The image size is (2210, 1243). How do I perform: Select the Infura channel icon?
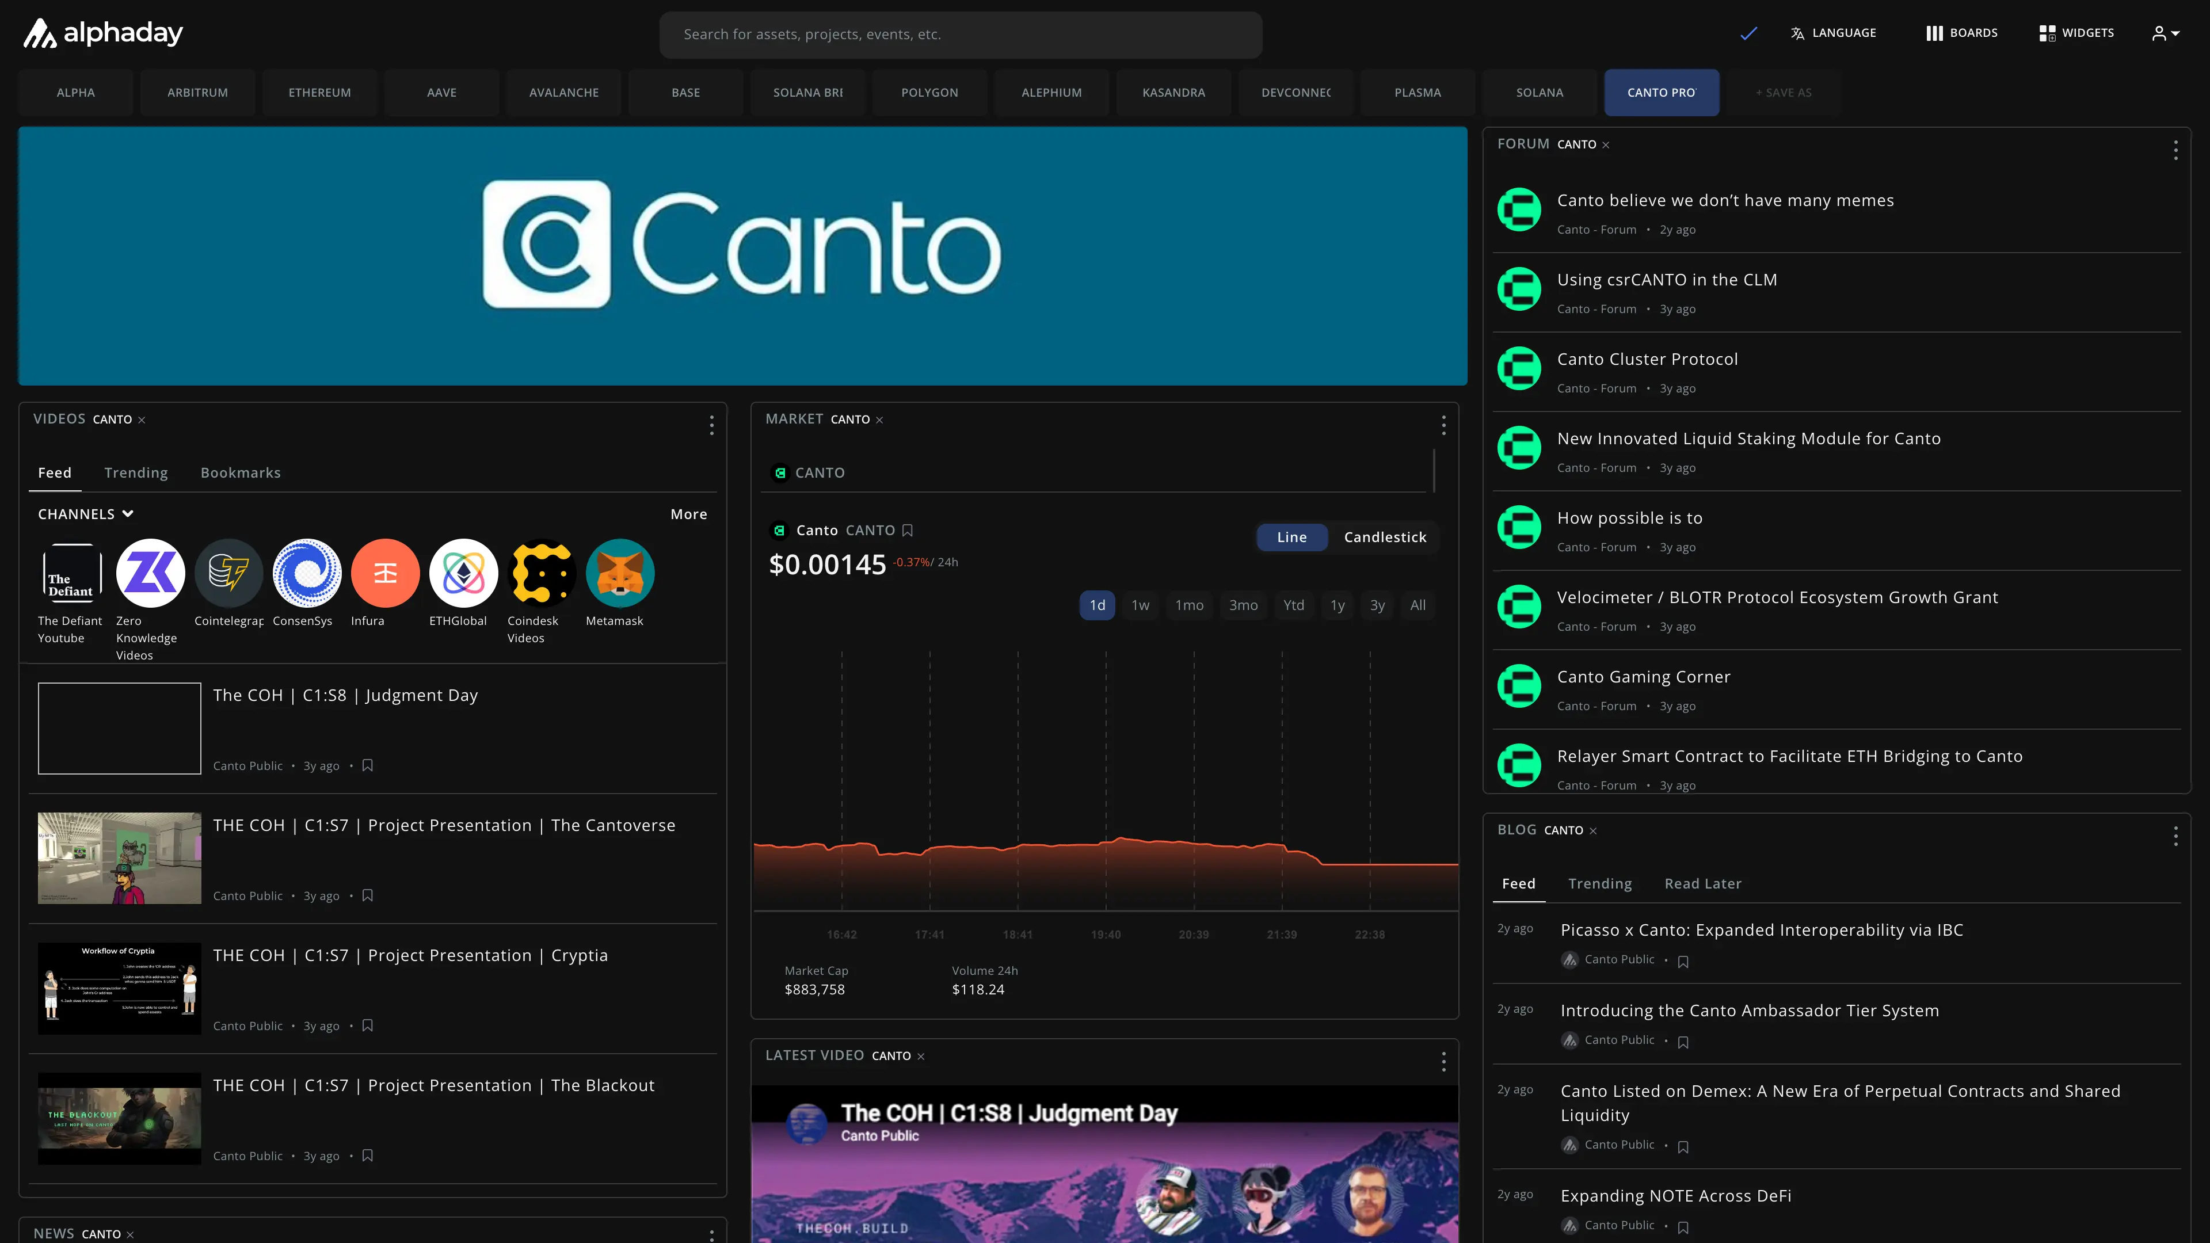tap(385, 573)
